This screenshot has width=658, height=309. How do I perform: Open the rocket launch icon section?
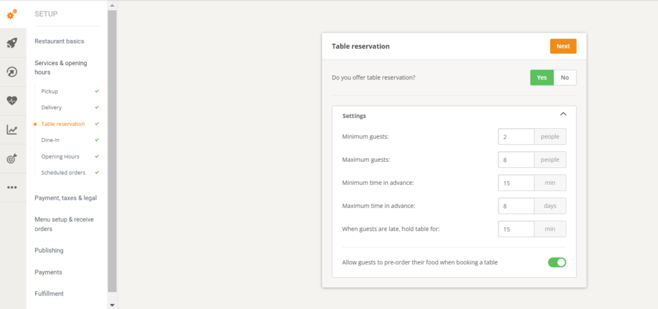tap(12, 43)
